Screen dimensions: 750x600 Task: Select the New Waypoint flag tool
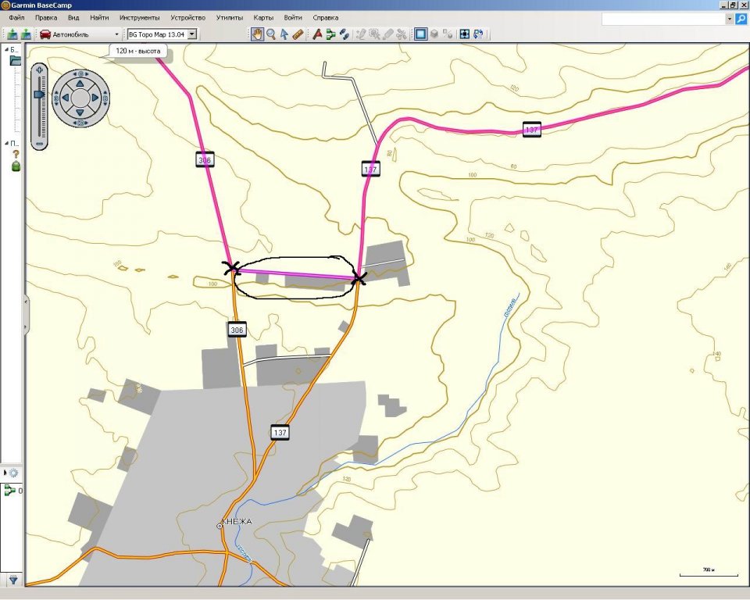[x=317, y=34]
